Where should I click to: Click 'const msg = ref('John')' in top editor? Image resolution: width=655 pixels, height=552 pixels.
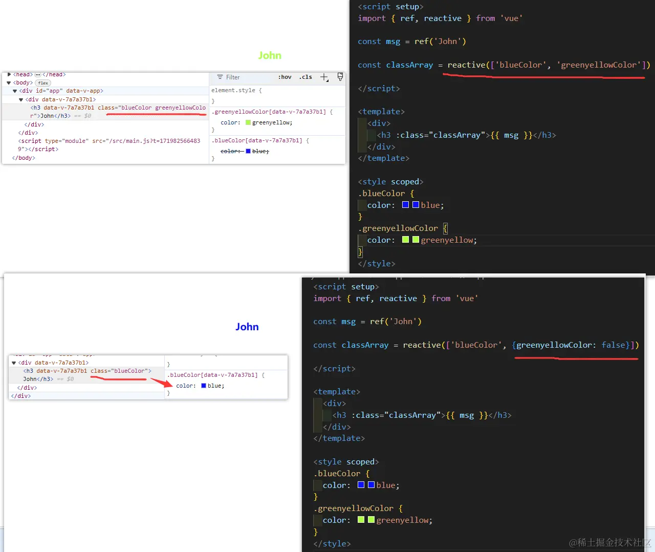412,41
